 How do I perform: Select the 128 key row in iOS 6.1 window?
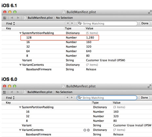coord(77,37)
